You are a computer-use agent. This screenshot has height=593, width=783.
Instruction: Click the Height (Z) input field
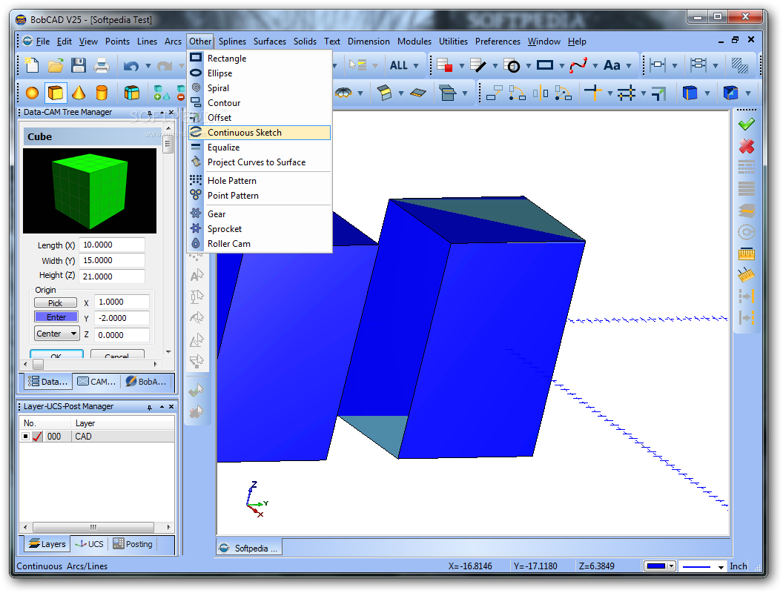pyautogui.click(x=111, y=276)
